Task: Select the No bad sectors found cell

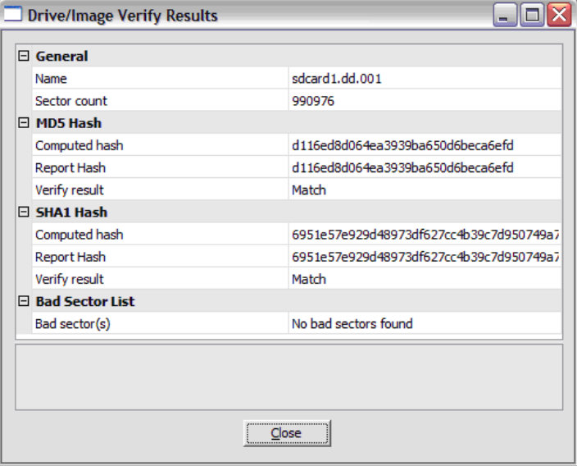Action: [352, 323]
